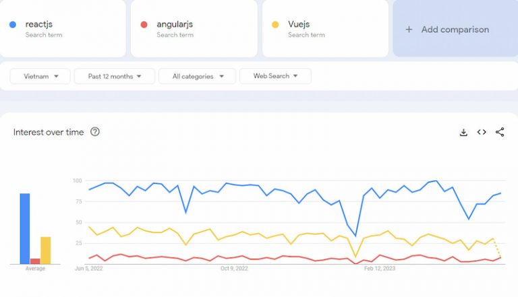This screenshot has height=297, width=518.
Task: Edit the Vuejs search term card
Action: (x=325, y=29)
